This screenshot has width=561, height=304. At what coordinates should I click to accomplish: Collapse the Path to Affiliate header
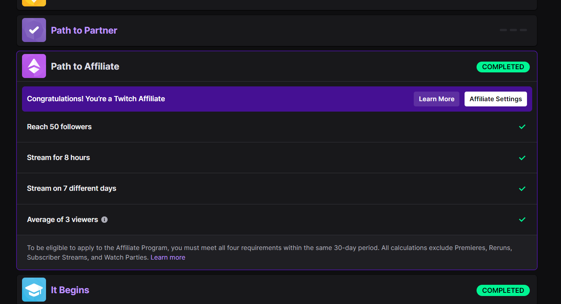tap(85, 66)
